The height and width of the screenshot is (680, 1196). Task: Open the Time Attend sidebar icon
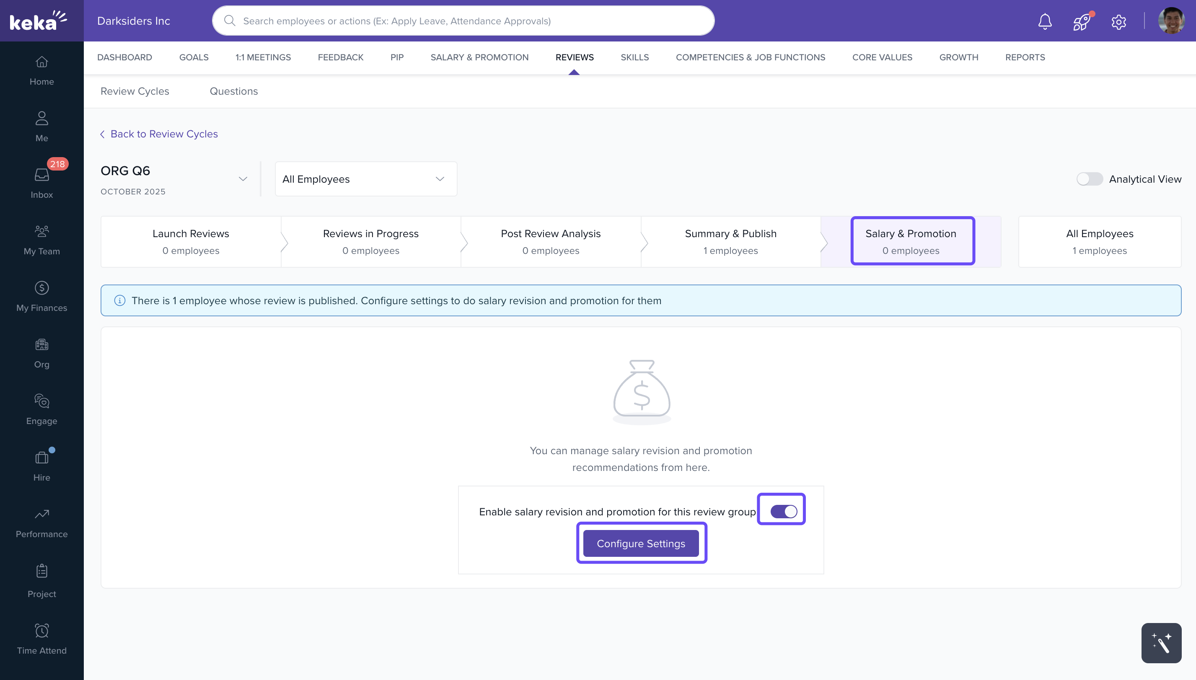coord(41,638)
